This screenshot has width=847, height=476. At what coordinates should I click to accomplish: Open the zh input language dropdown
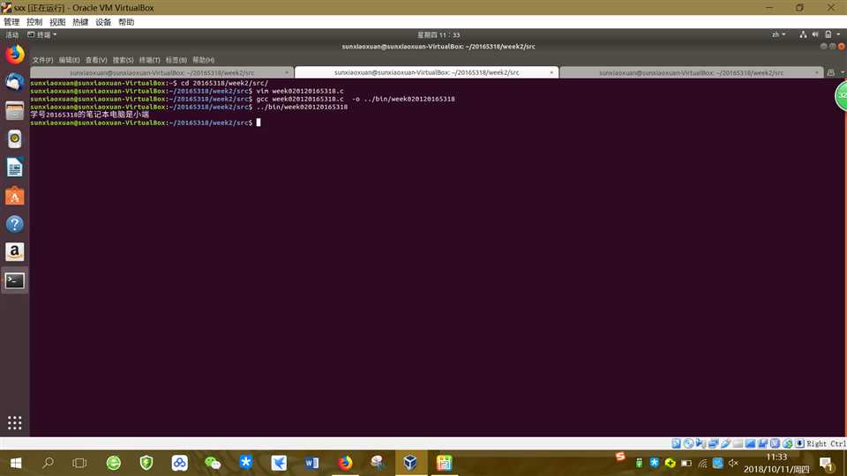click(778, 34)
